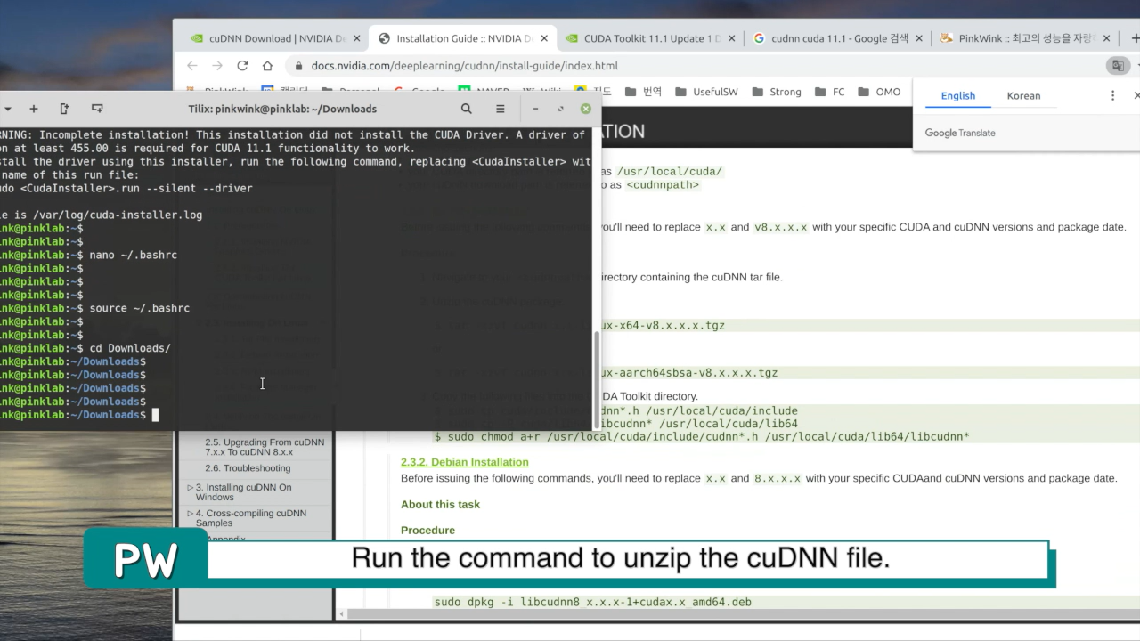This screenshot has width=1140, height=641.
Task: Click sudo chmod a+r command text
Action: [701, 437]
